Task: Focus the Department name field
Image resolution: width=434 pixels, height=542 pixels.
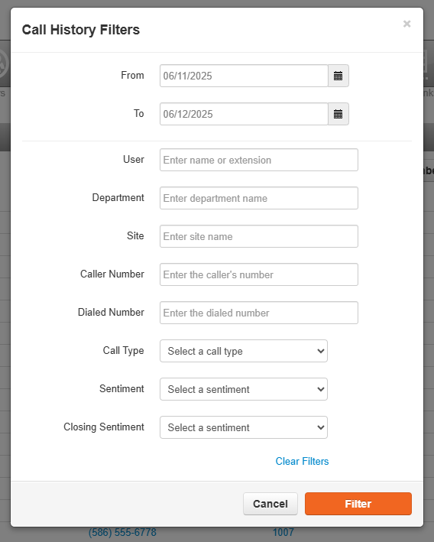Action: 259,198
